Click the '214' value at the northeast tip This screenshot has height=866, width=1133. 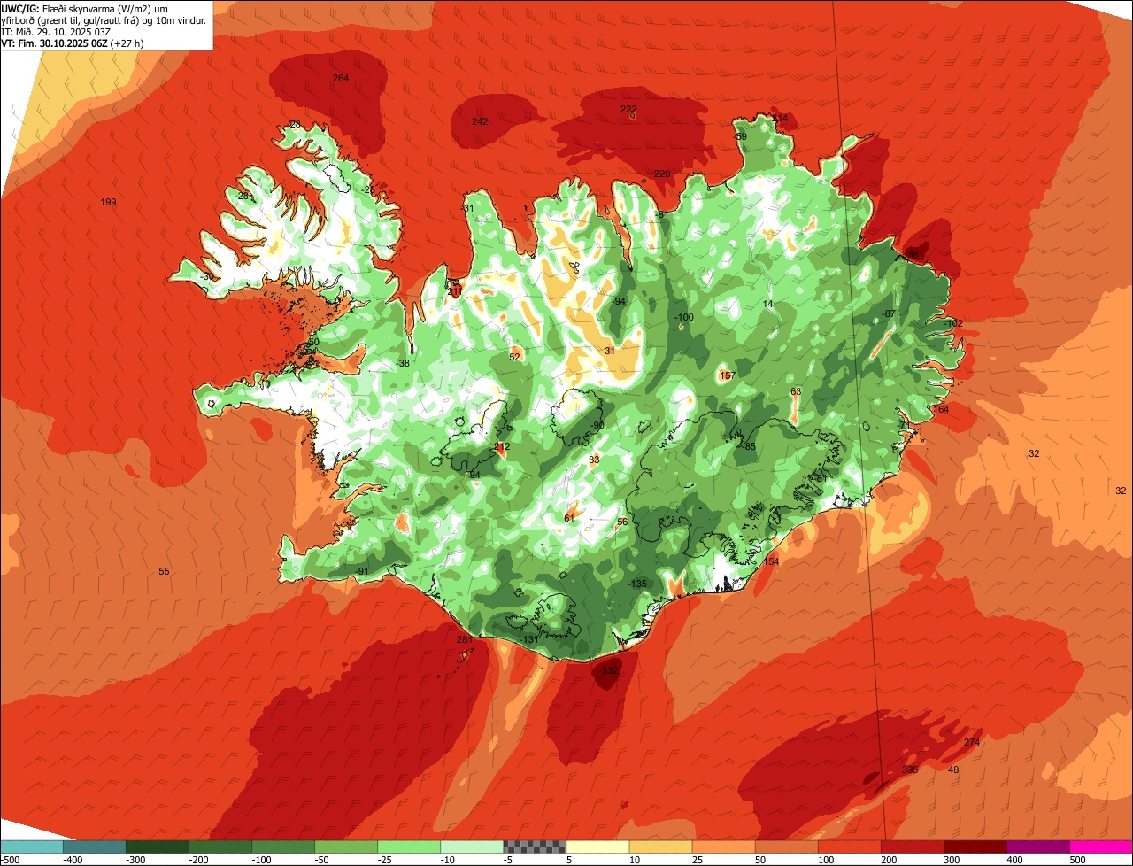tap(780, 118)
